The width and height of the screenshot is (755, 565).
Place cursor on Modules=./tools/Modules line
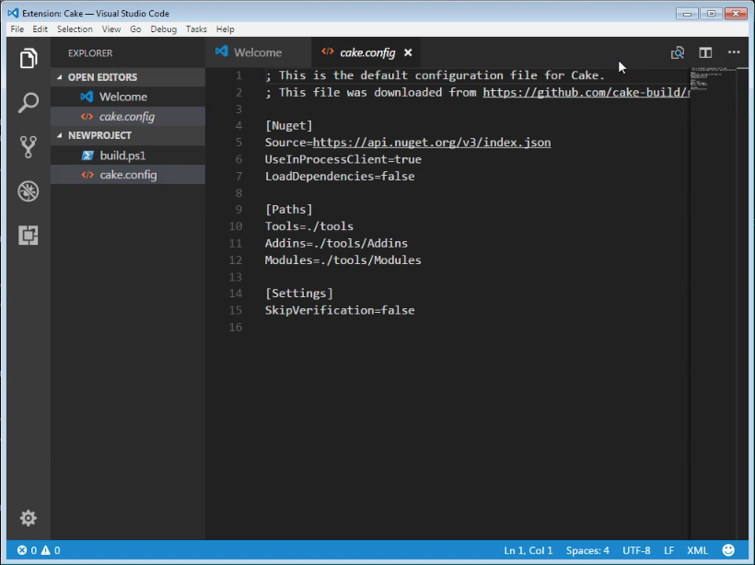click(x=343, y=259)
